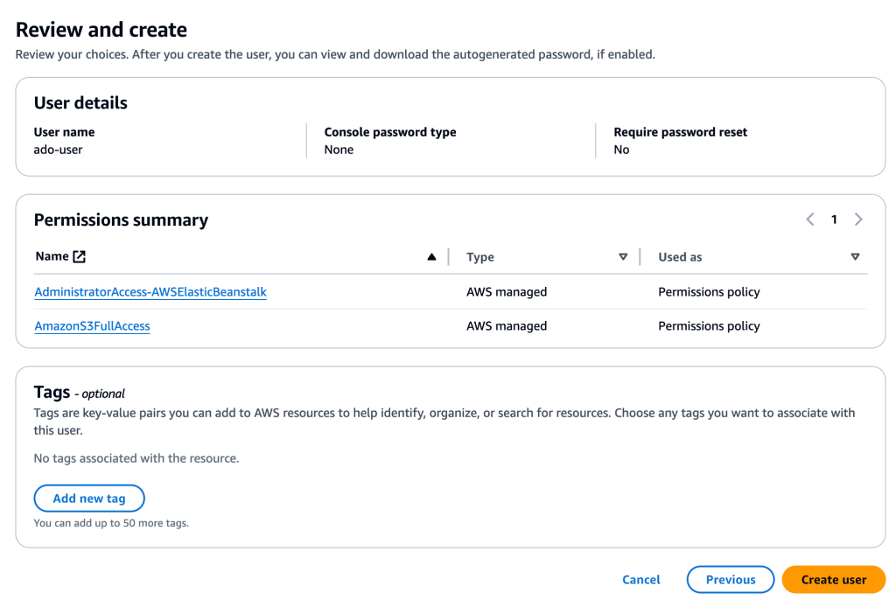Click Add new tag under Tags

pos(88,498)
